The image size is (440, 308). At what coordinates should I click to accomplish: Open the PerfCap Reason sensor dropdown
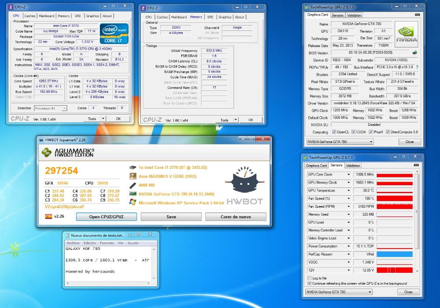pyautogui.click(x=348, y=254)
